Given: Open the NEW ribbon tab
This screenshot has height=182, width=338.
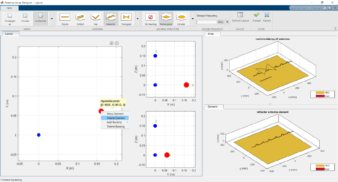Looking at the screenshot, I should point(10,8).
